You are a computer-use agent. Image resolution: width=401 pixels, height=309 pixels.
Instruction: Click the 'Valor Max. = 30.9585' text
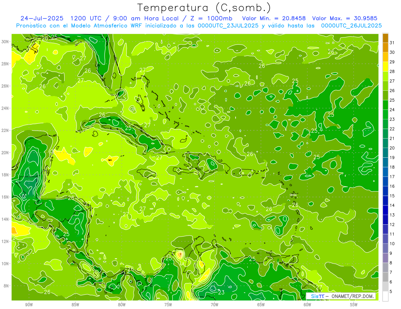[345, 18]
